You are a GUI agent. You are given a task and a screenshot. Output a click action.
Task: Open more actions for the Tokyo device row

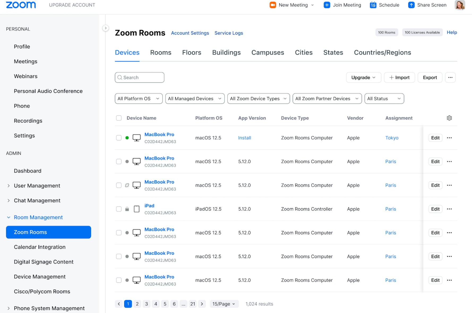(x=449, y=138)
